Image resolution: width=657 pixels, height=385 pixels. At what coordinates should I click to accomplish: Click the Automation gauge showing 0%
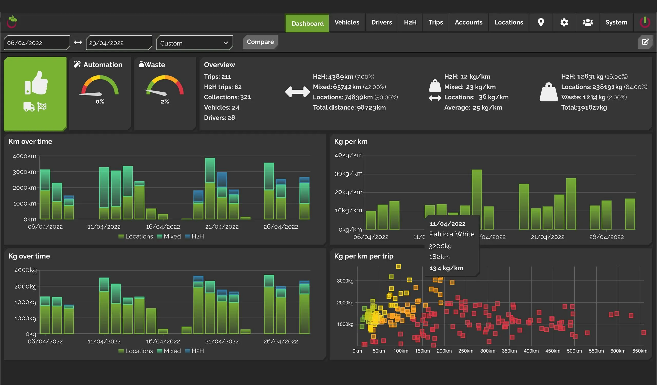click(x=100, y=89)
